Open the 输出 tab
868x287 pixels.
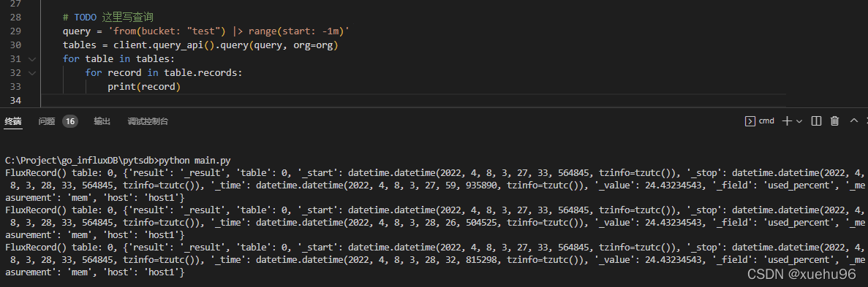point(102,122)
